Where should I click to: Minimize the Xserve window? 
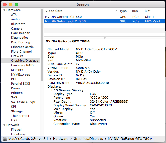click(x=11, y=5)
